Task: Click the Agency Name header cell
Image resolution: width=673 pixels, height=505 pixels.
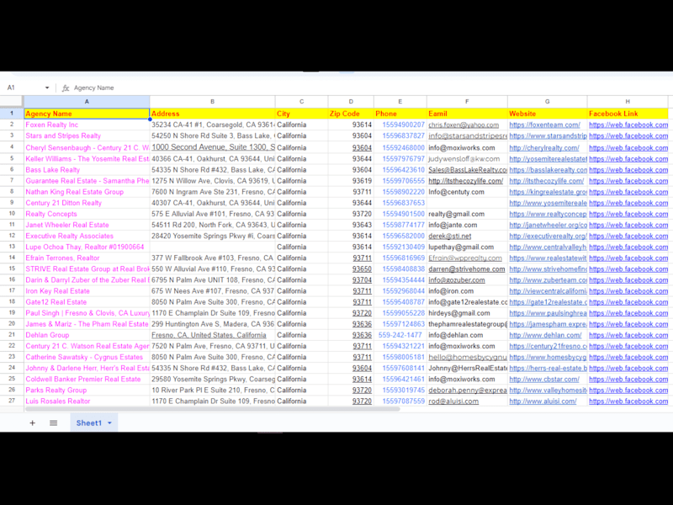Action: (x=87, y=114)
